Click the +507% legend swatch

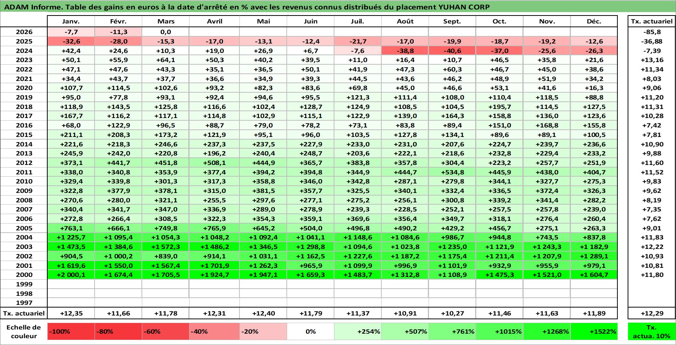pyautogui.click(x=405, y=331)
